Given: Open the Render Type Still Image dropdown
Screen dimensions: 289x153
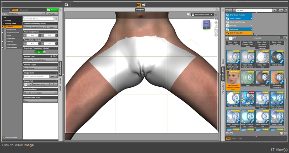Looking at the screenshot, I should coord(41,60).
